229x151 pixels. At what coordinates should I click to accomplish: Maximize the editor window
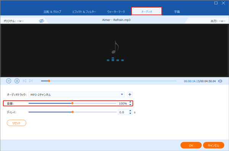(216, 3)
